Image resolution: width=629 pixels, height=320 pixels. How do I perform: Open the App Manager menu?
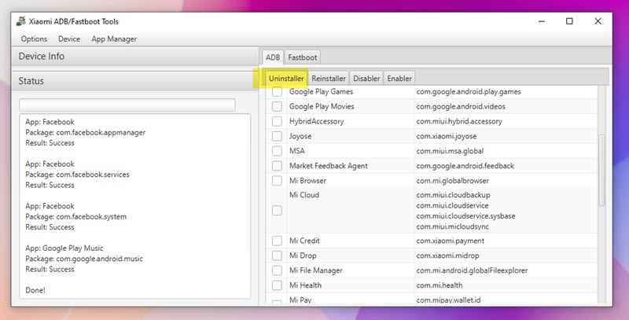pyautogui.click(x=114, y=39)
